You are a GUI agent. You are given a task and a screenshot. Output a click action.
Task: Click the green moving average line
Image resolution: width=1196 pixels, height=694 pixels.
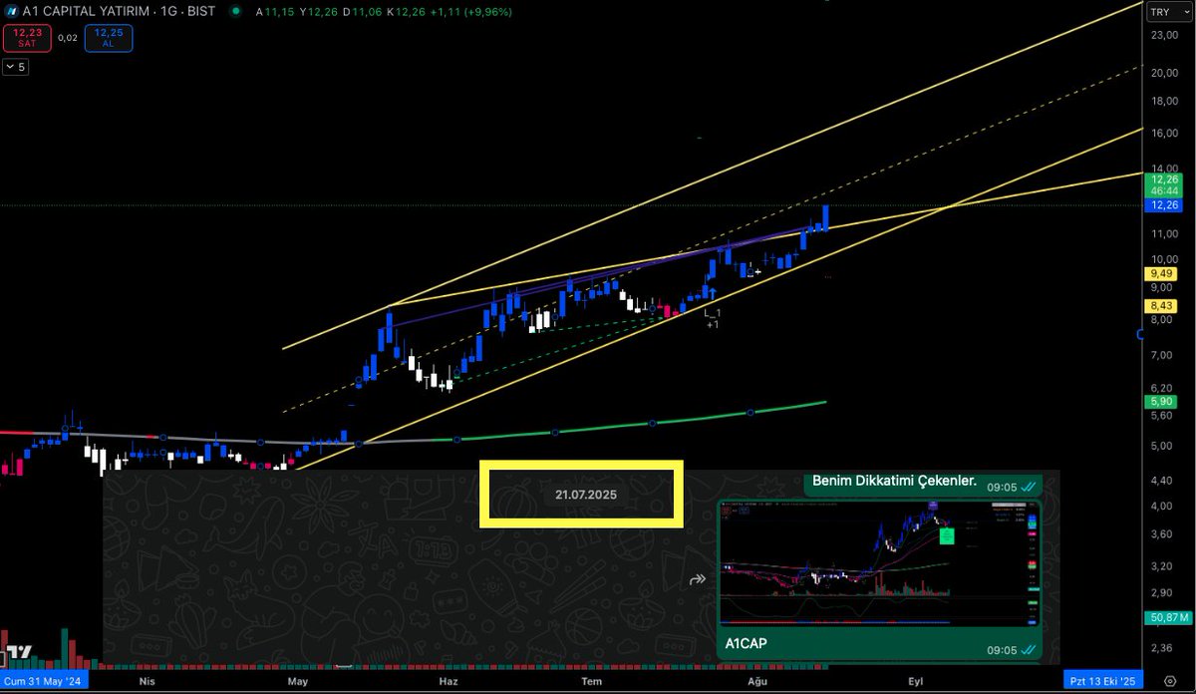(x=653, y=423)
